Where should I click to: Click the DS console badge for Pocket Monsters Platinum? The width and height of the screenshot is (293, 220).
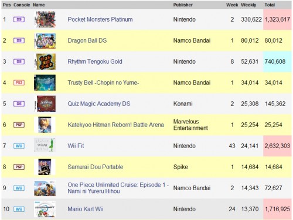[x=19, y=19]
